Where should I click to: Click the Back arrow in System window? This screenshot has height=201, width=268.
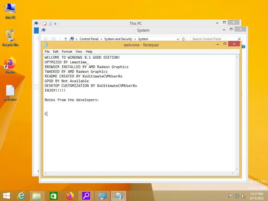click(46, 39)
